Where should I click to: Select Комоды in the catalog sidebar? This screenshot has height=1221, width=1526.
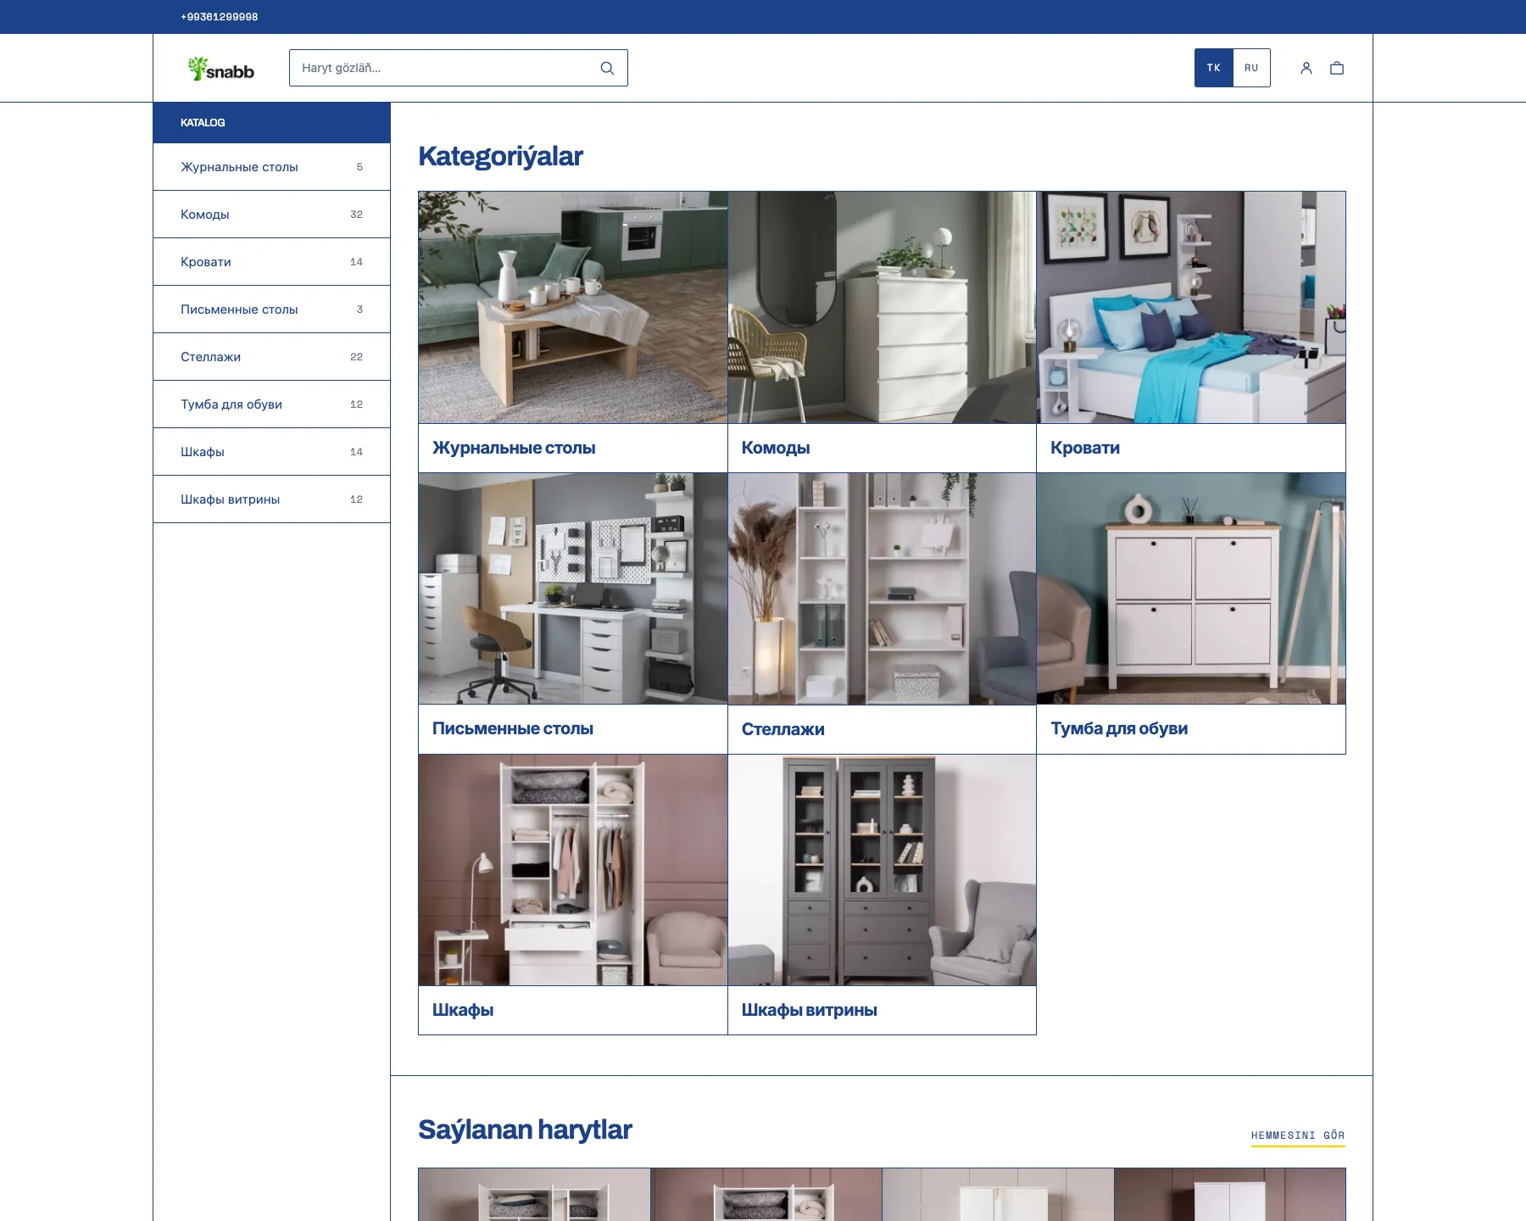tap(271, 215)
